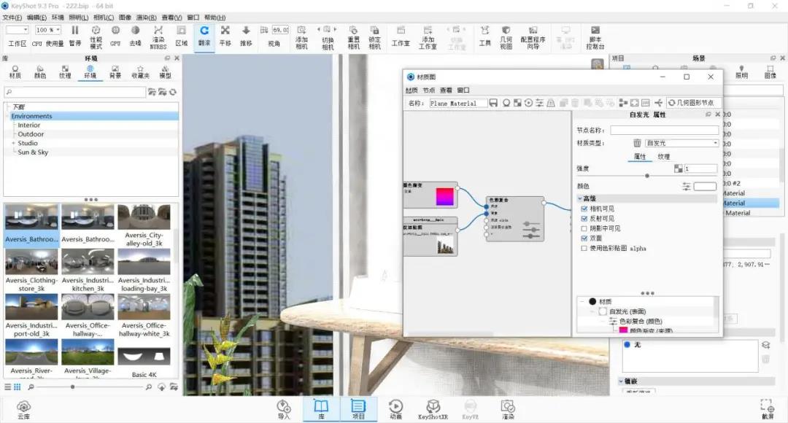Uncheck the 双面 checkbox

pyautogui.click(x=584, y=238)
